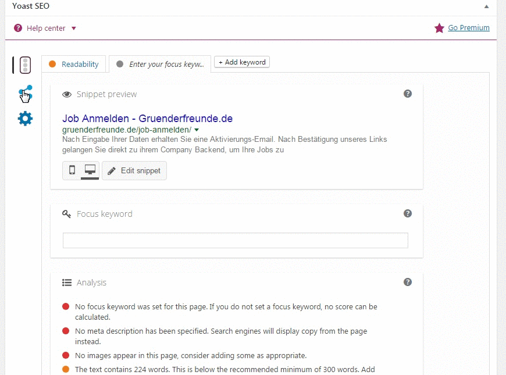Viewport: 506px width, 375px height.
Task: Switch snippet to desktop preview
Action: [x=90, y=170]
